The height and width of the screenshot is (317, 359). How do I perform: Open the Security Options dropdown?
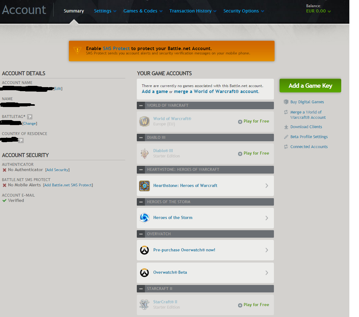244,11
